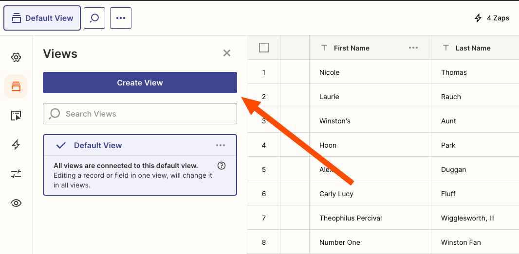Select the Aunt cell
Viewport: 519px width, 254px height.
pos(475,121)
